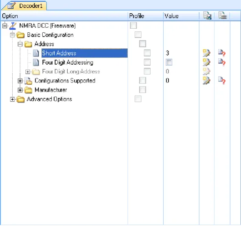The width and height of the screenshot is (241, 226).
Task: Click the write icon for Four Digit Addressing
Action: [206, 62]
